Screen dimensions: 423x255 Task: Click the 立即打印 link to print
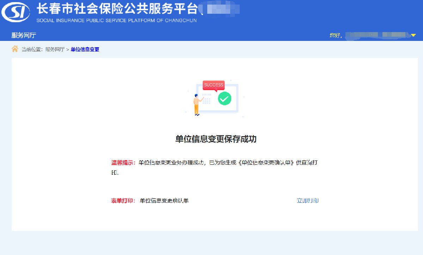(308, 201)
